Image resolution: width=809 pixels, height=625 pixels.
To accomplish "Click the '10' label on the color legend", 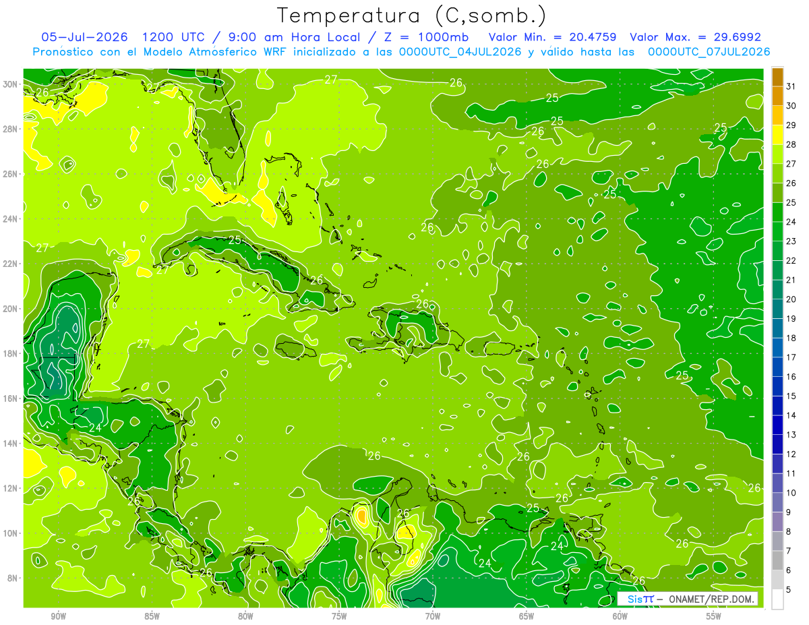I will click(x=791, y=493).
